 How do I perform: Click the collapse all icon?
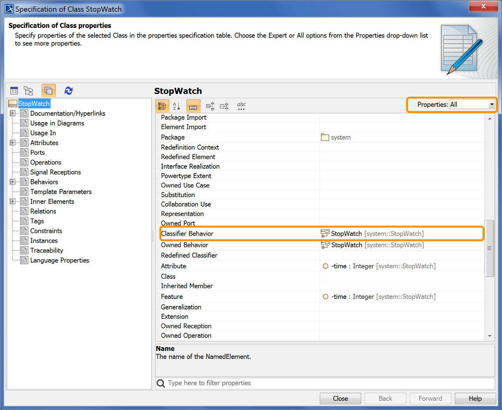click(x=224, y=106)
